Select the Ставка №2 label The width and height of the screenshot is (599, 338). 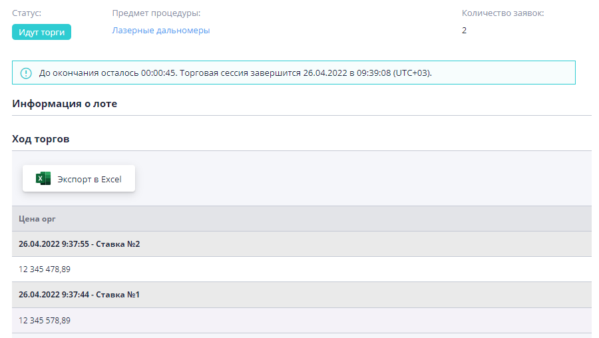tap(118, 244)
